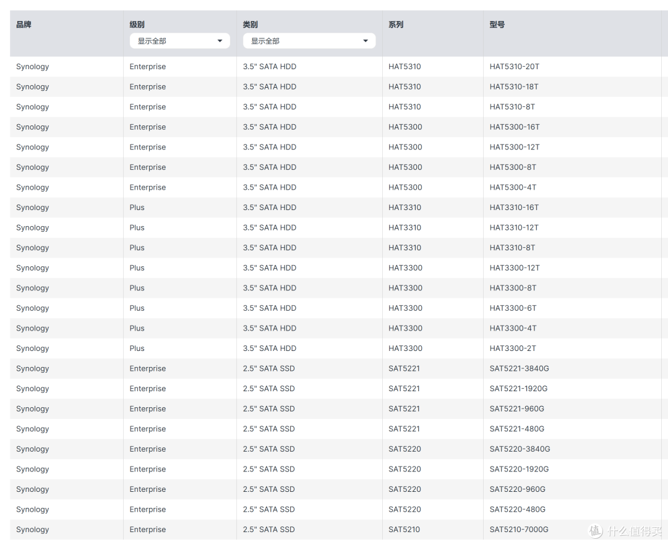
Task: Select model SAT5220-3840G
Action: pos(520,449)
